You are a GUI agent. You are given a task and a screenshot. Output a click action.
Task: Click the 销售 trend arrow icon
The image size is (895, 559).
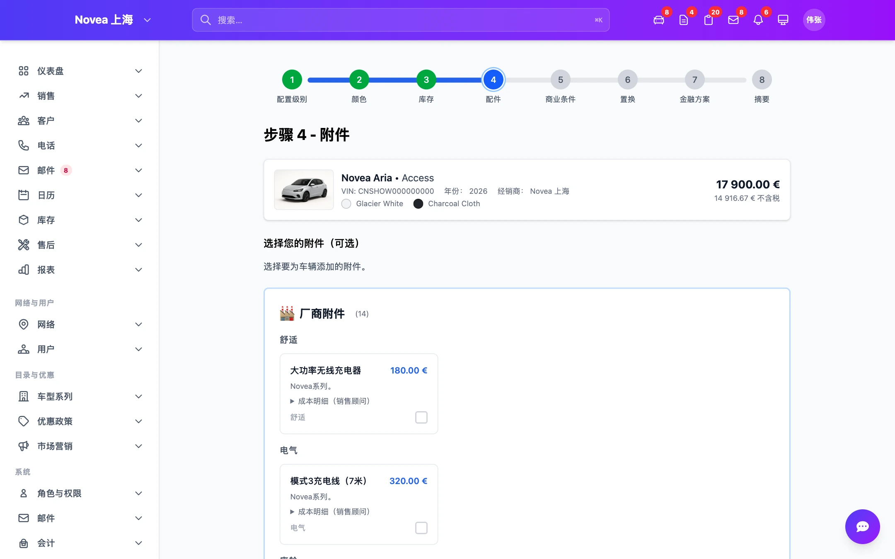(x=24, y=96)
